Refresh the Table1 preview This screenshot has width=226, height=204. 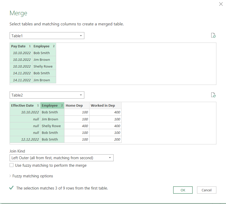tap(213, 35)
